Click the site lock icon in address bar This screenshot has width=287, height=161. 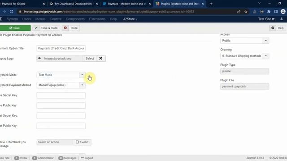pyautogui.click(x=20, y=12)
